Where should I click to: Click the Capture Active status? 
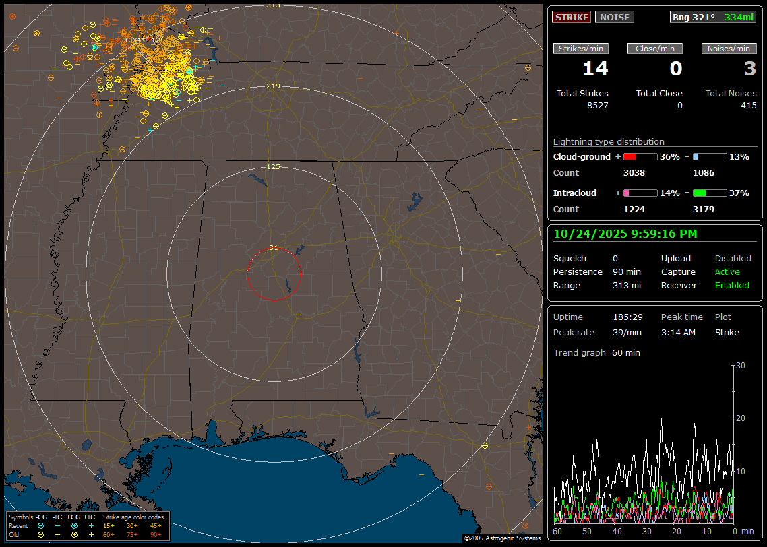[x=727, y=272]
